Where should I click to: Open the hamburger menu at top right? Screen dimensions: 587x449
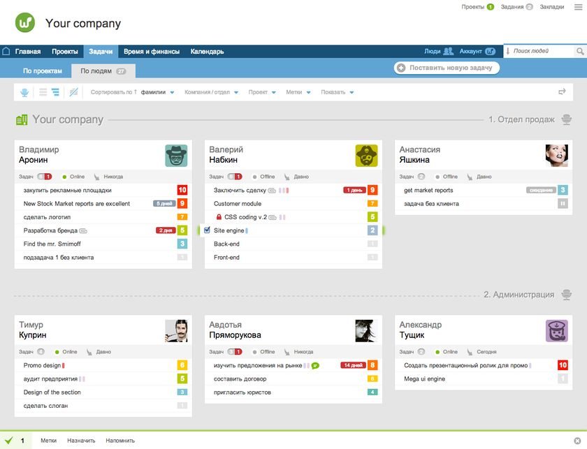(577, 6)
